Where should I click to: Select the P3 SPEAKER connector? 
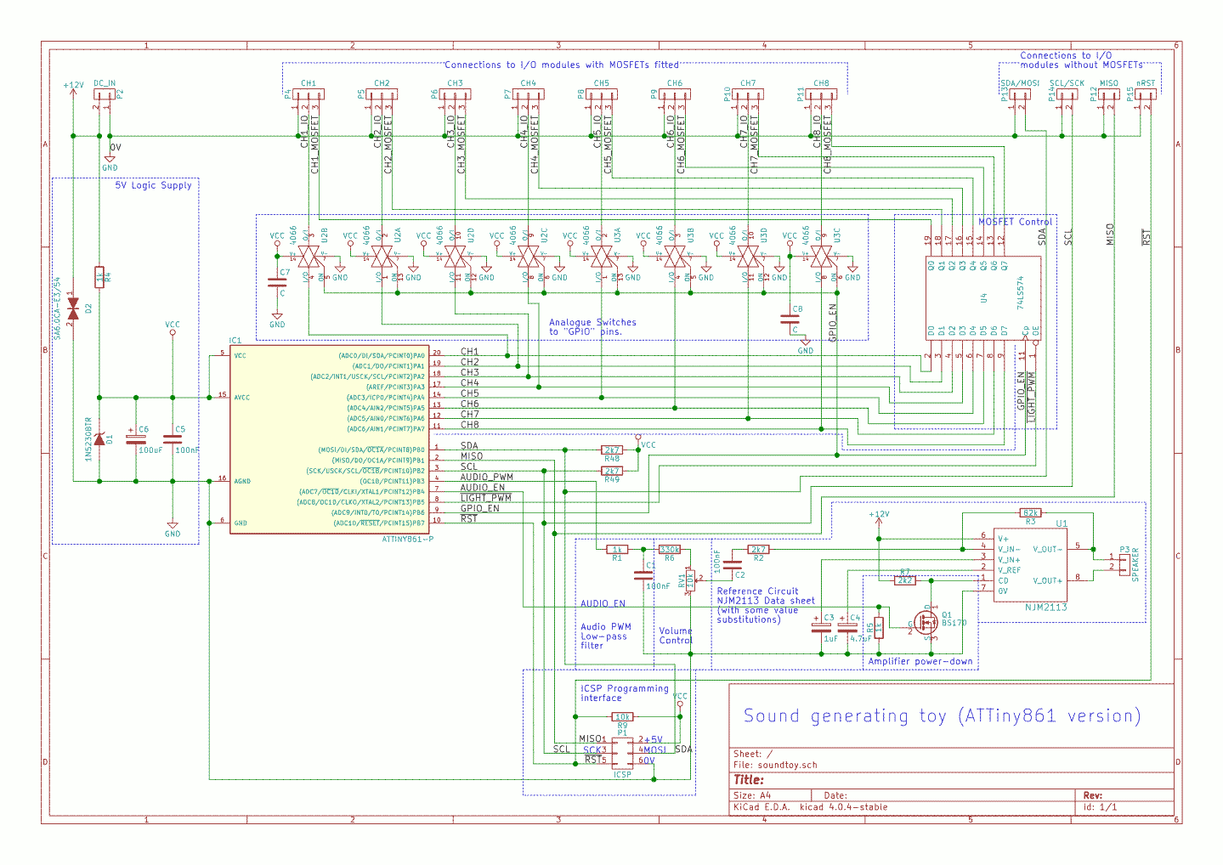pos(1124,564)
